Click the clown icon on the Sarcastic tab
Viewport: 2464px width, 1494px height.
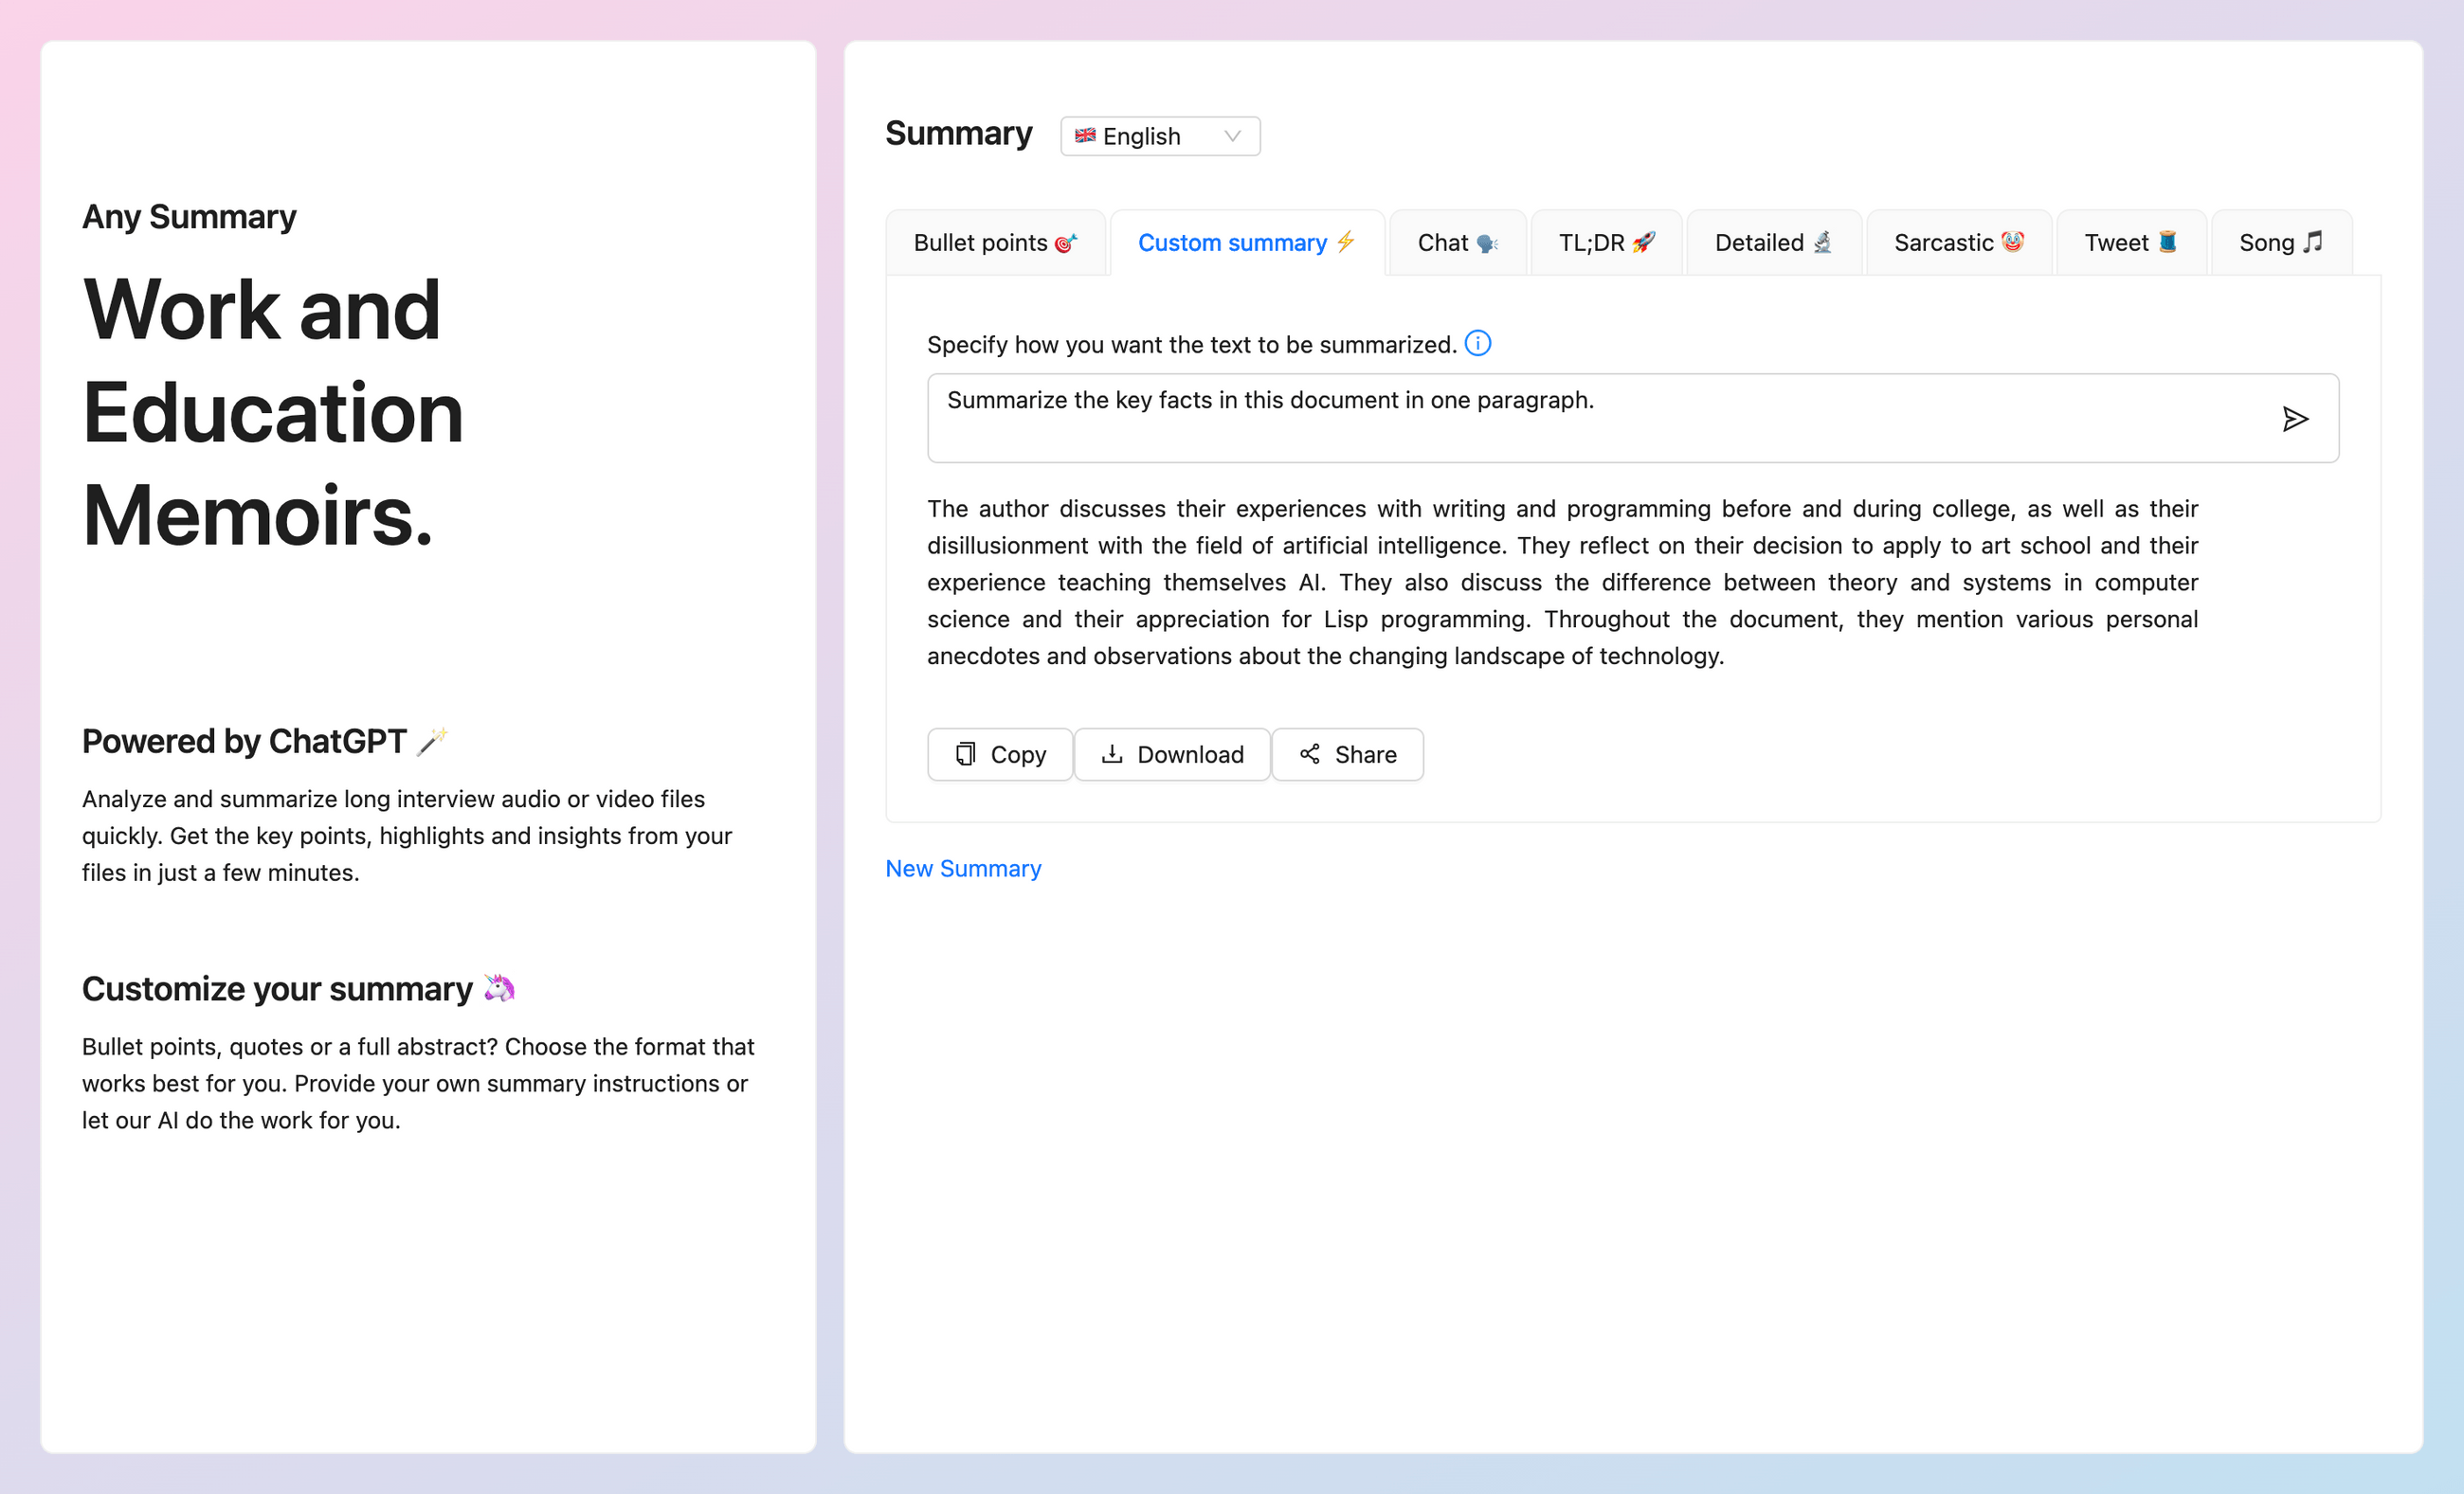coord(2013,242)
